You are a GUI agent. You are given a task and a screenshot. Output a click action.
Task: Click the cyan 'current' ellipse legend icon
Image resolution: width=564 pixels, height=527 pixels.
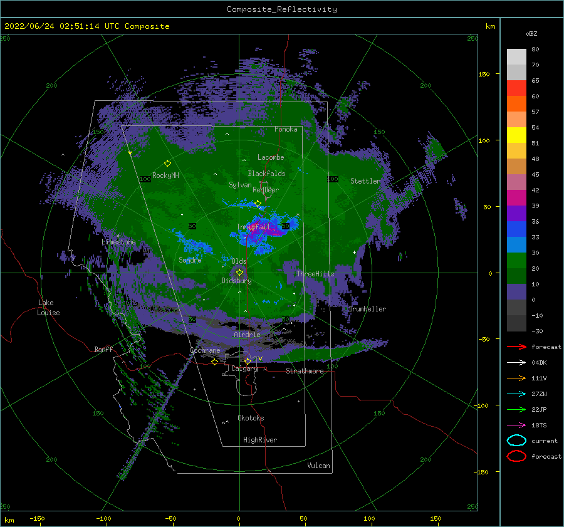click(516, 441)
